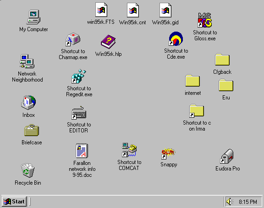Click the 'Snappy' label text
Screen dimensions: 264x208
tap(169, 164)
